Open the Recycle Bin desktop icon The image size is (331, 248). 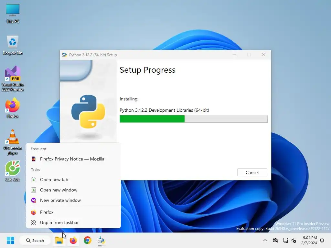pos(13,45)
